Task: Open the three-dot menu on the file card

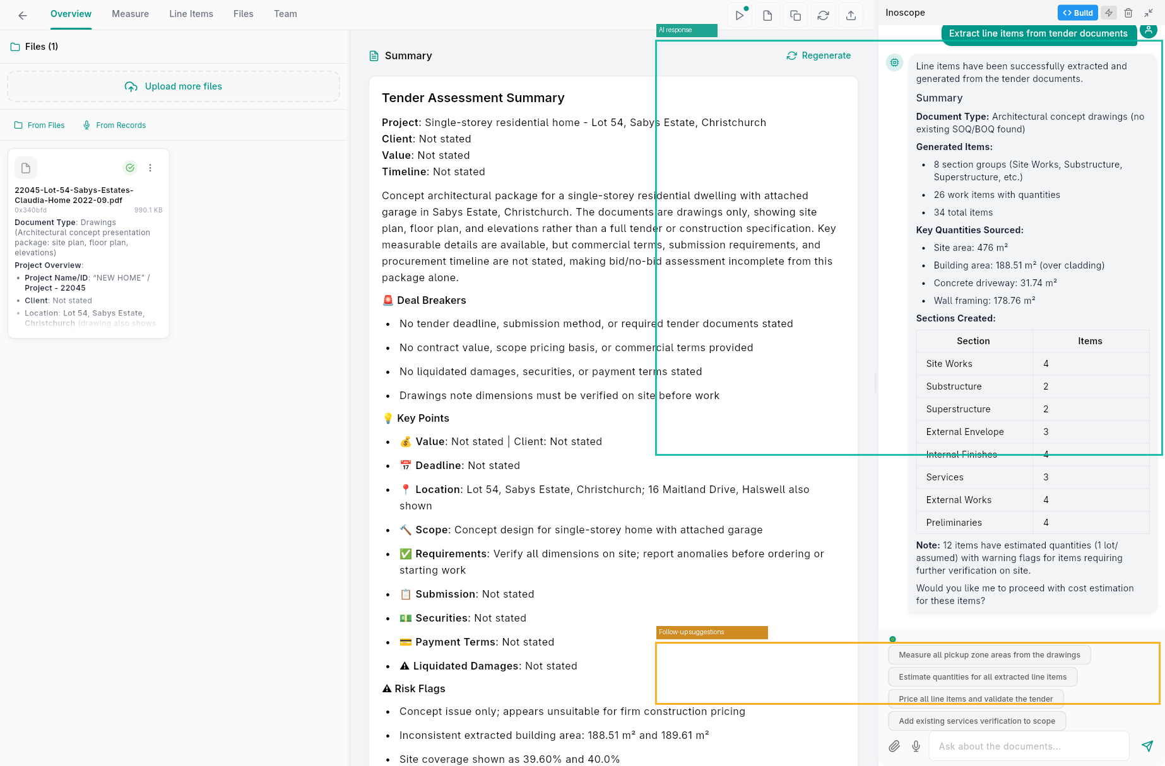Action: coord(150,168)
